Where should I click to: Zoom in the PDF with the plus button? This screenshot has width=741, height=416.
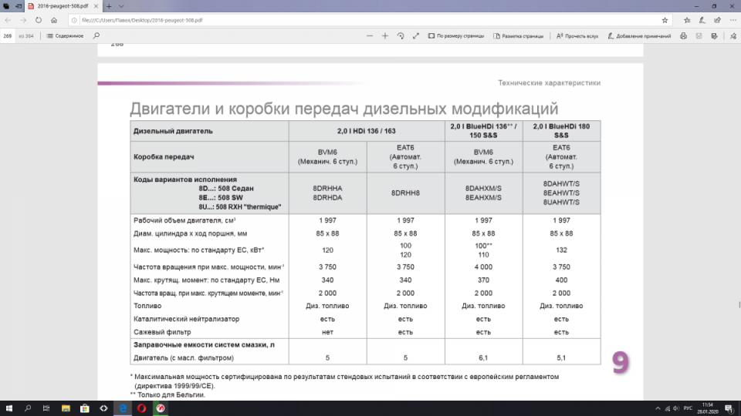pos(385,36)
